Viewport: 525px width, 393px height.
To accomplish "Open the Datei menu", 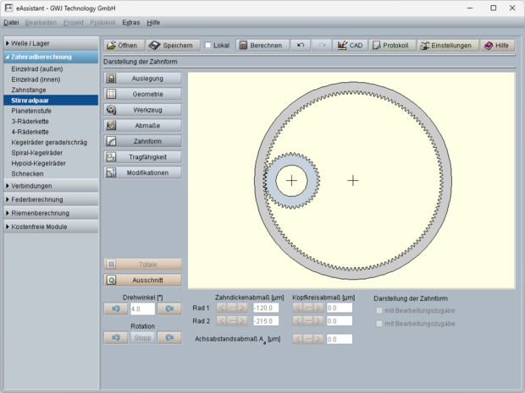I will pyautogui.click(x=10, y=23).
